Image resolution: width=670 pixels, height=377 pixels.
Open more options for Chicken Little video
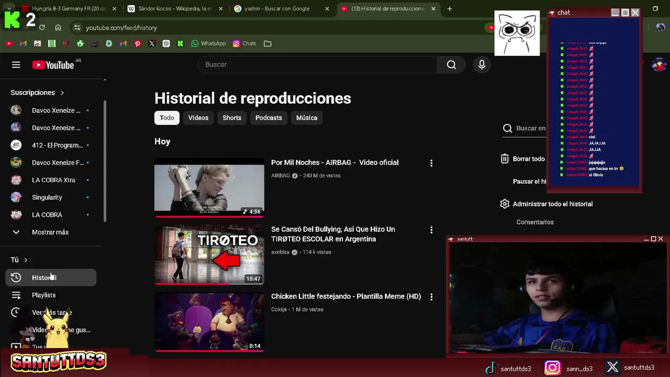point(431,297)
